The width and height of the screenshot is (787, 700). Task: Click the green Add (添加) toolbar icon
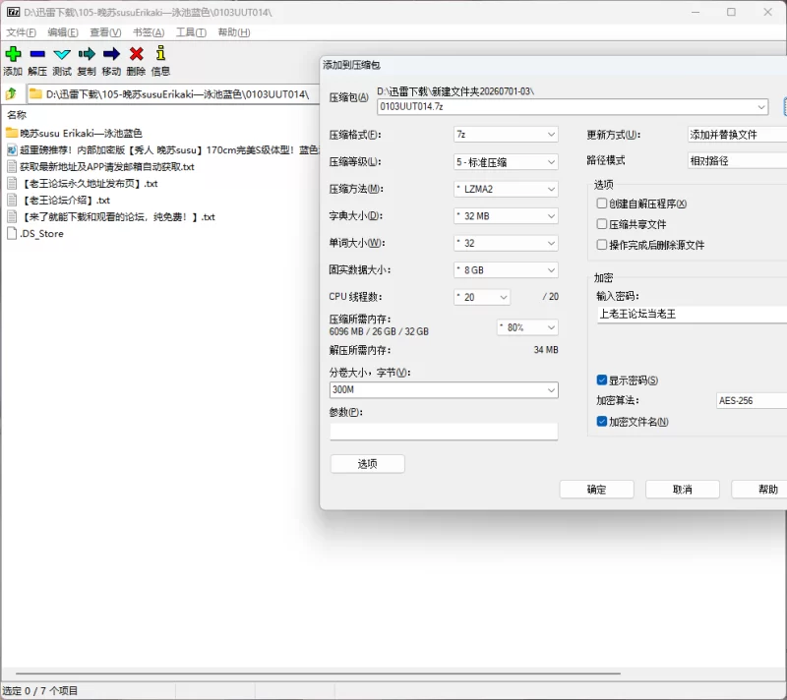coord(13,54)
